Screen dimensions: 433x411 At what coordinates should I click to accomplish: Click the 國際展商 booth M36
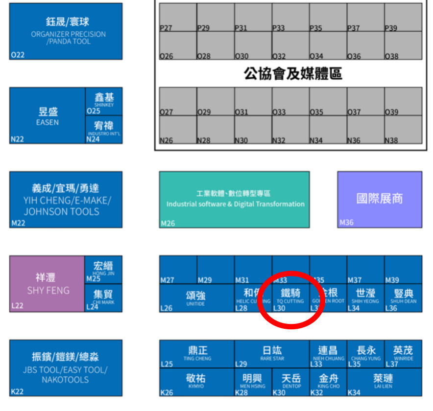[x=380, y=200]
